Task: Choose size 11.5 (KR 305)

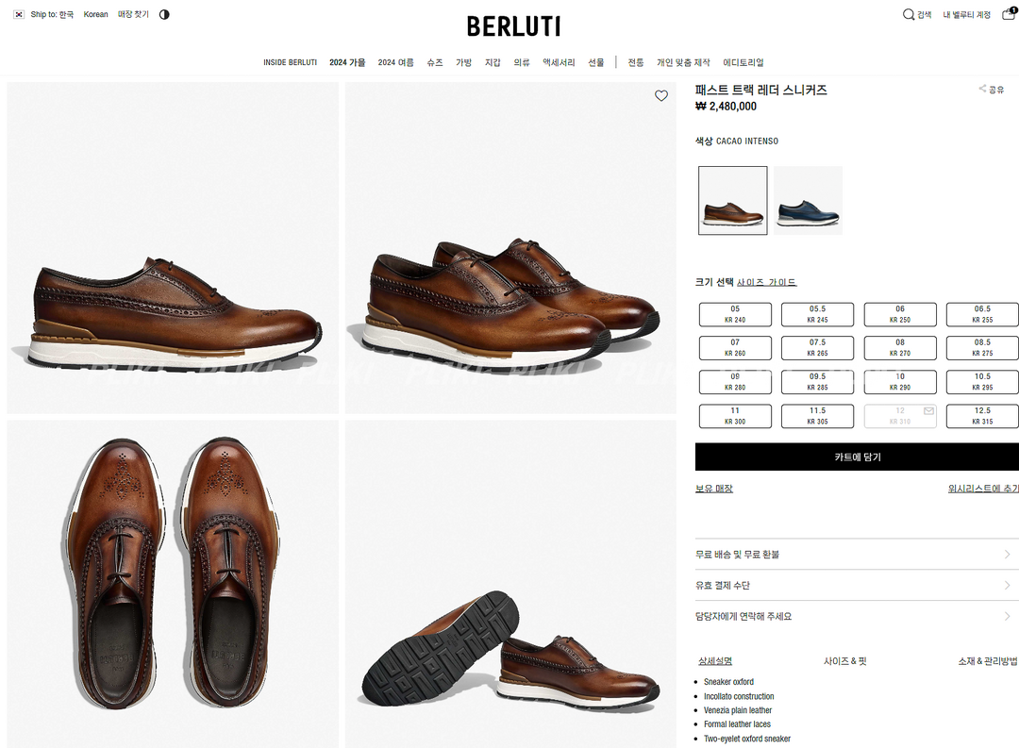Action: [x=817, y=416]
